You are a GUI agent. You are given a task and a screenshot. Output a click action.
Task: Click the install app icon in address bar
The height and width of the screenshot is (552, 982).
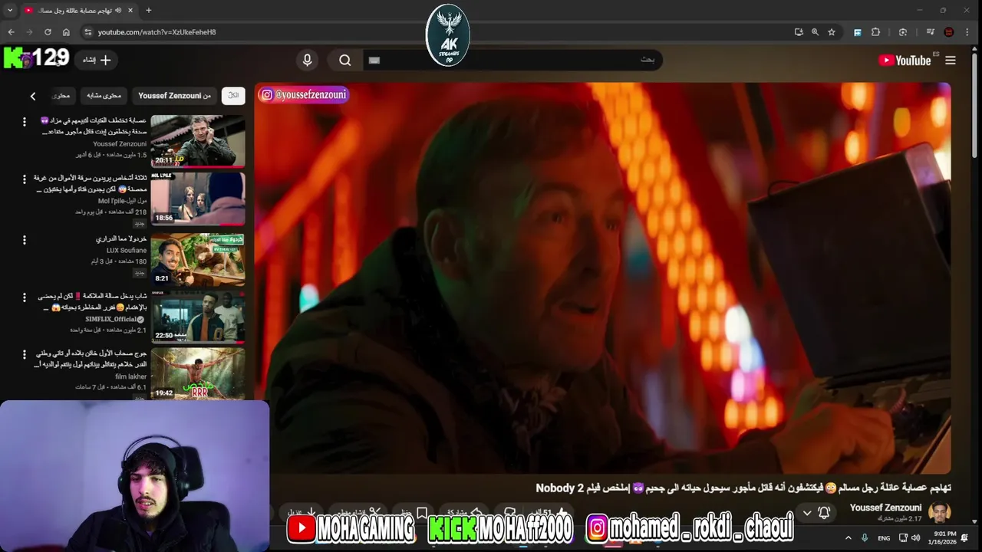799,32
